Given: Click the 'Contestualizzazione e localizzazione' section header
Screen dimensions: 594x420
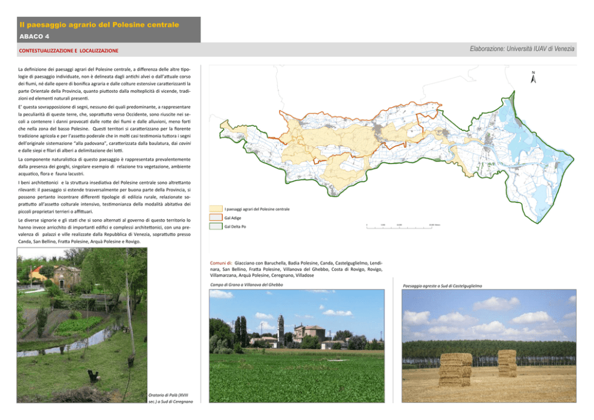Looking at the screenshot, I should 69,50.
